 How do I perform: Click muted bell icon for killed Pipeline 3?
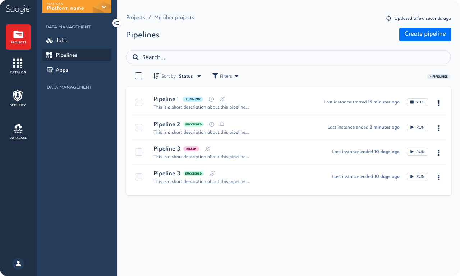click(x=207, y=149)
